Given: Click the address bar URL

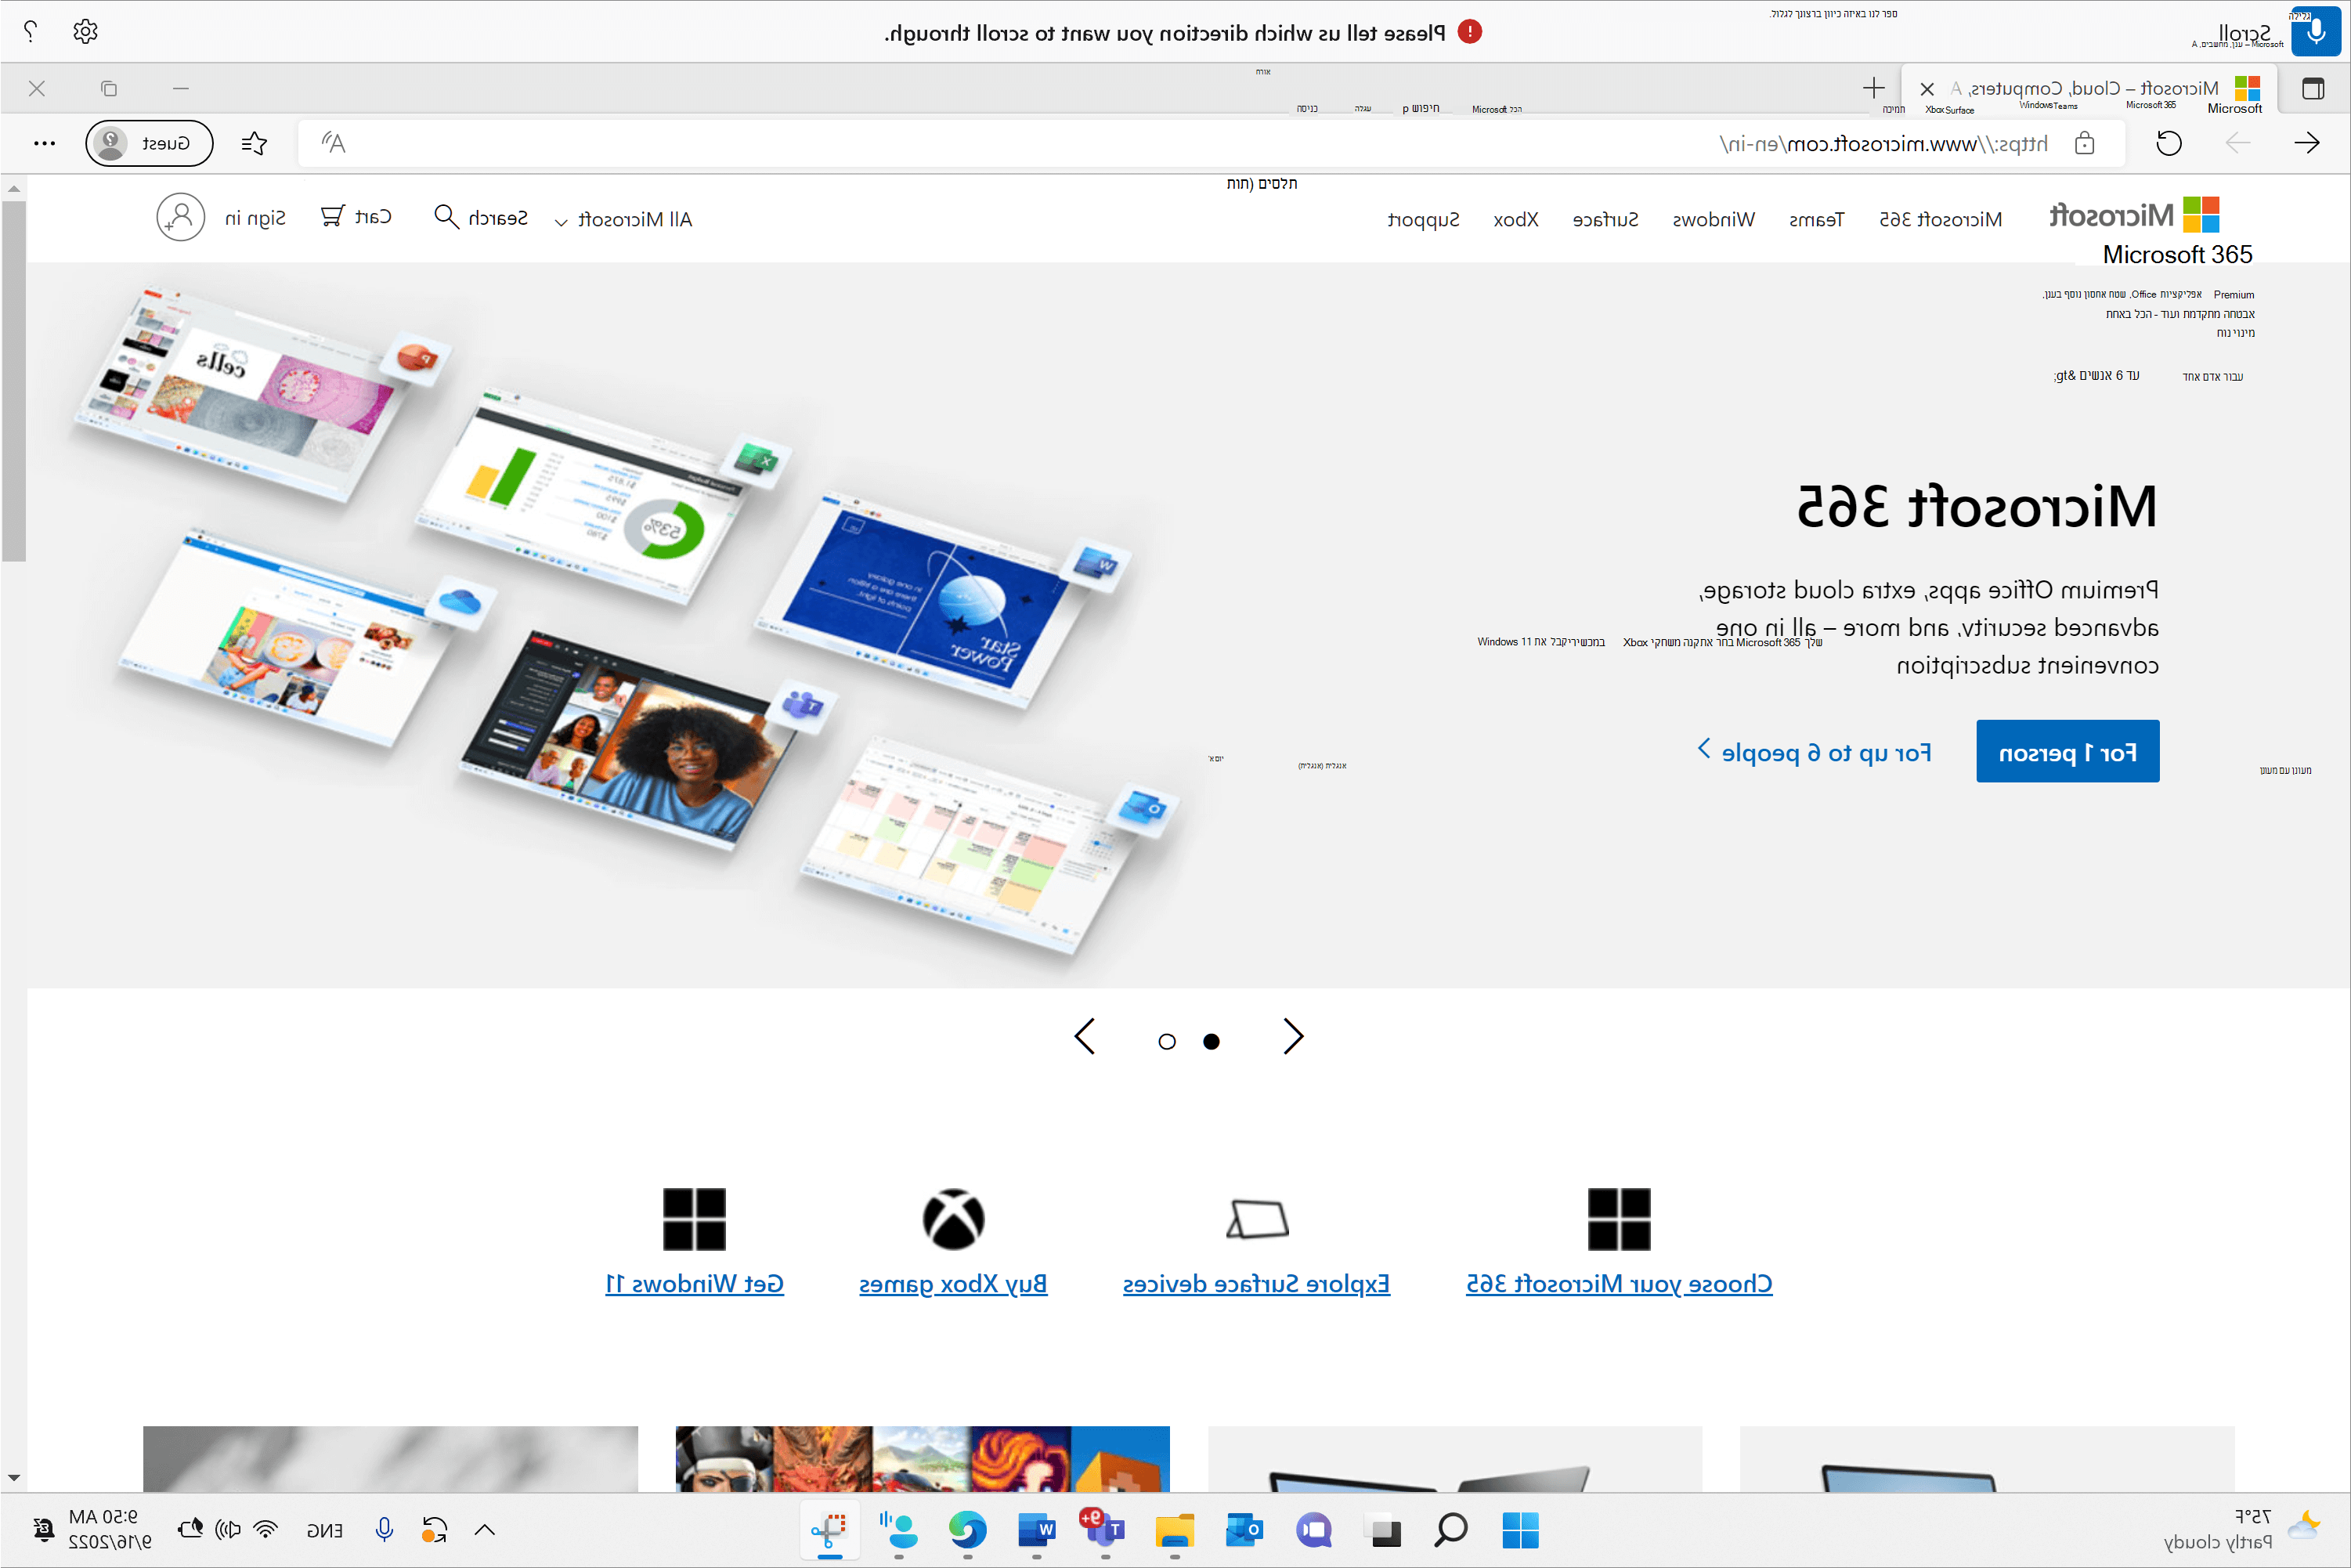Looking at the screenshot, I should [x=1883, y=144].
